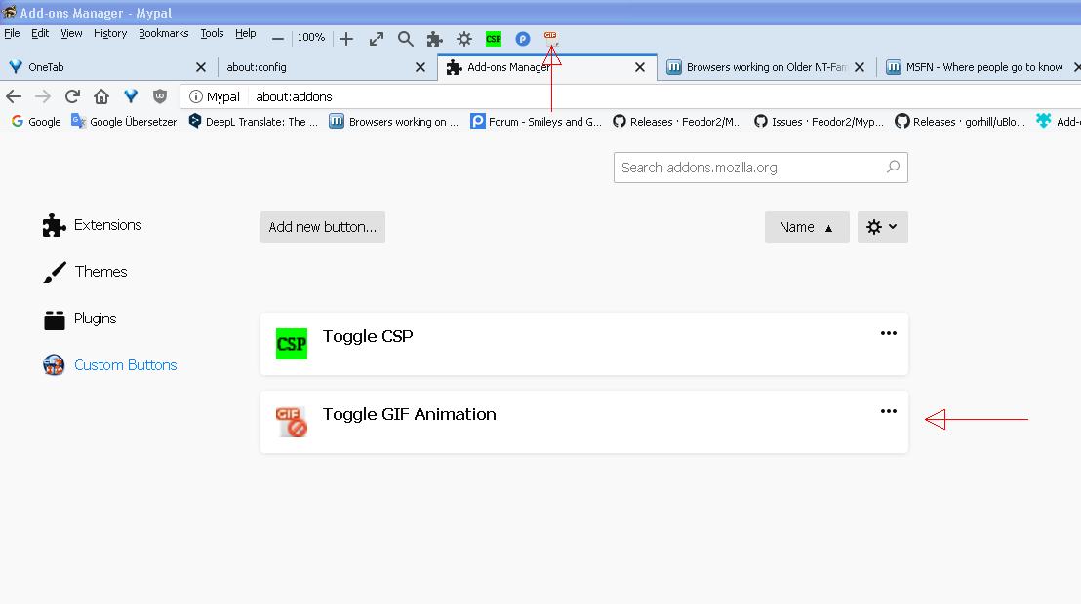Go back with the back arrow
The height and width of the screenshot is (604, 1081).
click(x=14, y=96)
